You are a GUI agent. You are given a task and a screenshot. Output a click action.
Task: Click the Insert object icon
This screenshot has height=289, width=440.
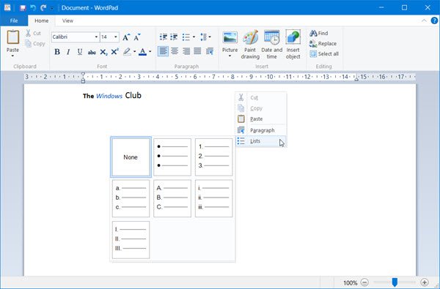tap(293, 37)
